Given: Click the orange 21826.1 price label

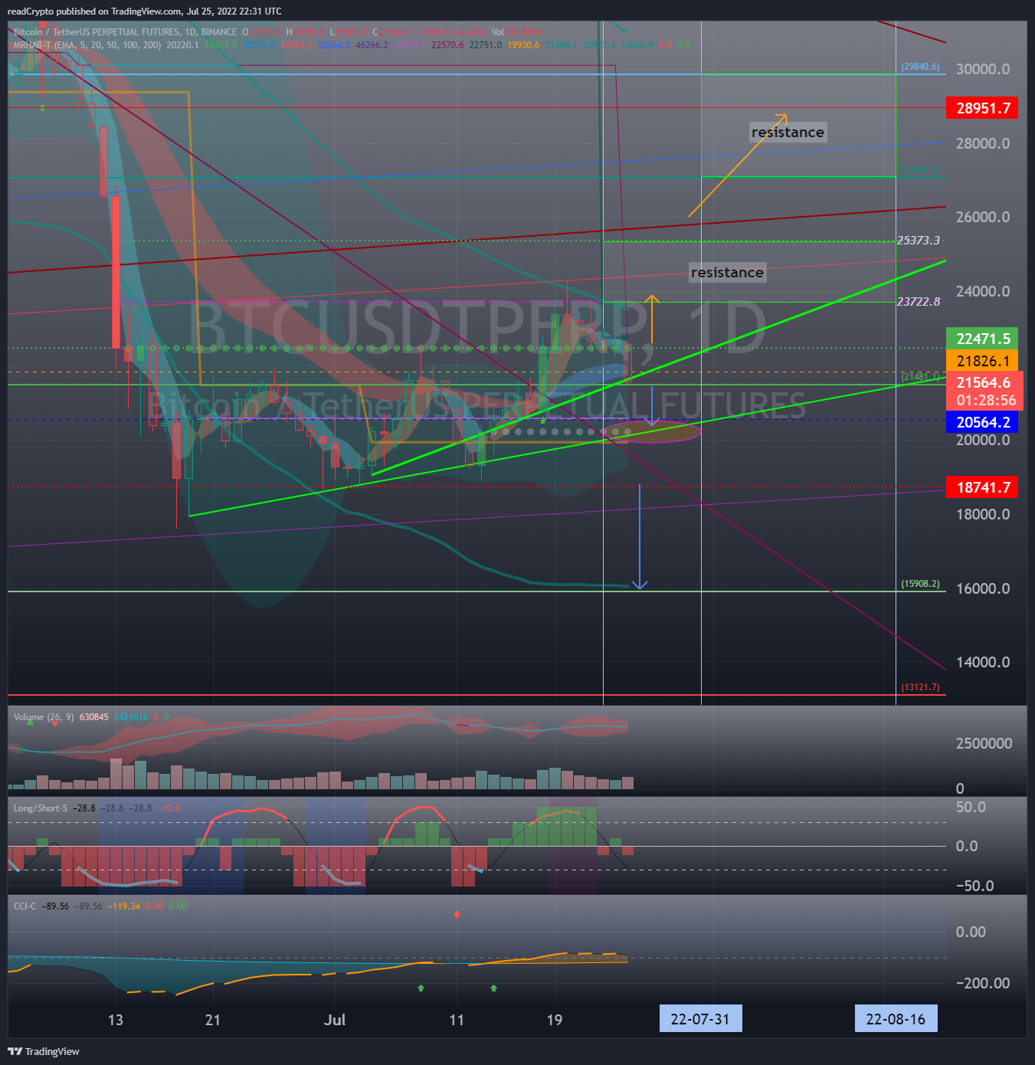Looking at the screenshot, I should click(x=983, y=361).
